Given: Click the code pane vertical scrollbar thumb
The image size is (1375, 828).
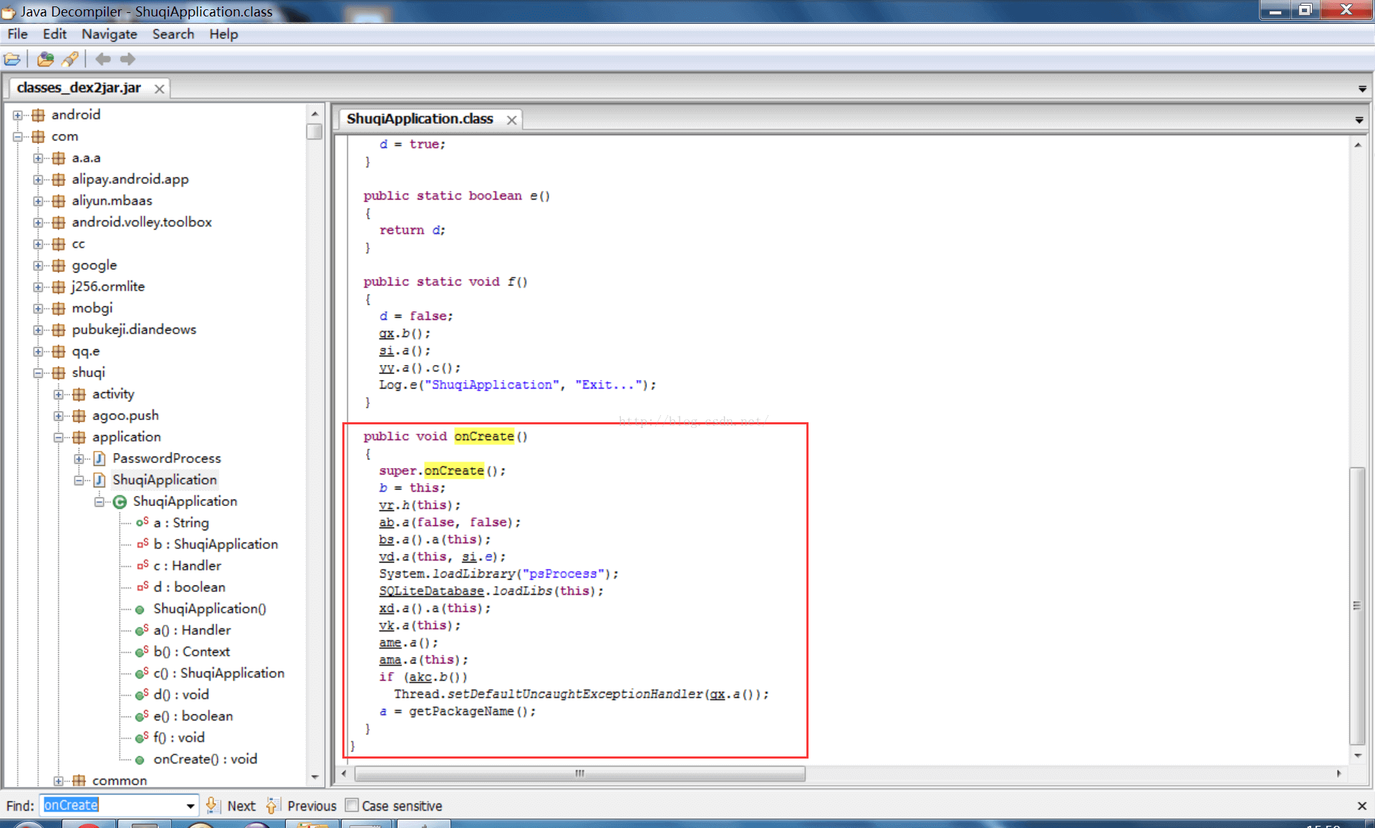Looking at the screenshot, I should click(1356, 605).
